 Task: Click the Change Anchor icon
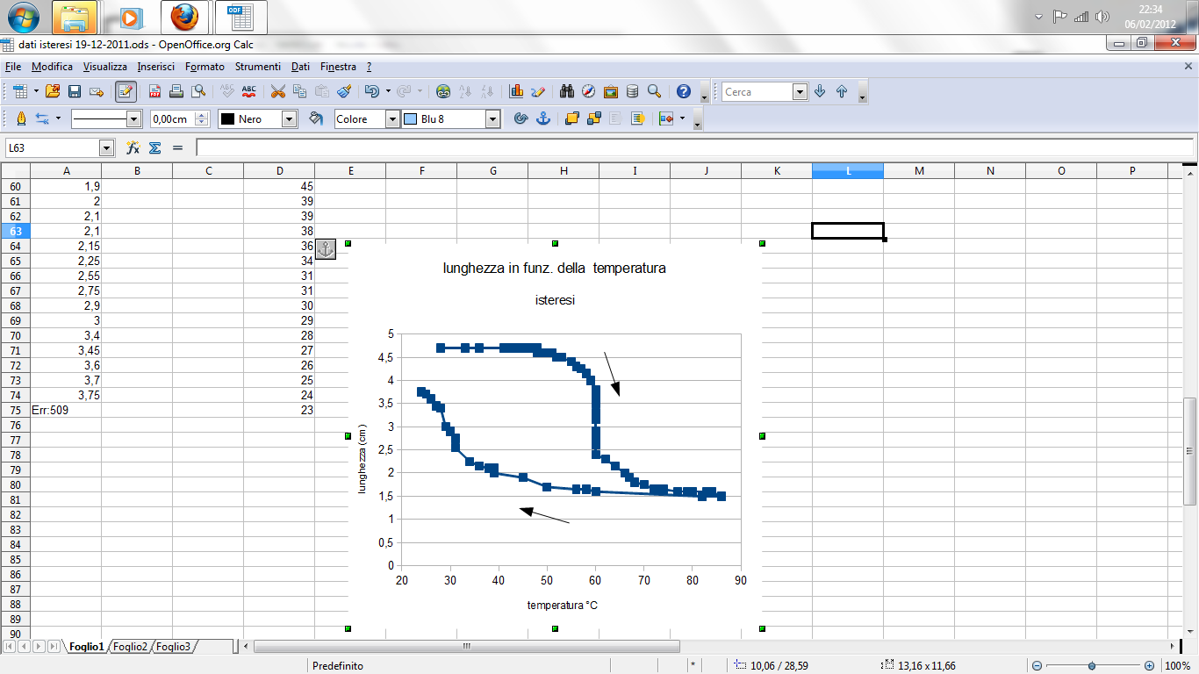(543, 118)
